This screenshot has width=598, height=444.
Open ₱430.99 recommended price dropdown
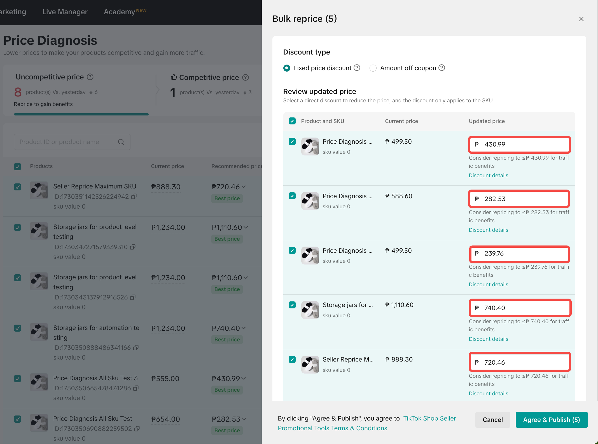point(244,378)
